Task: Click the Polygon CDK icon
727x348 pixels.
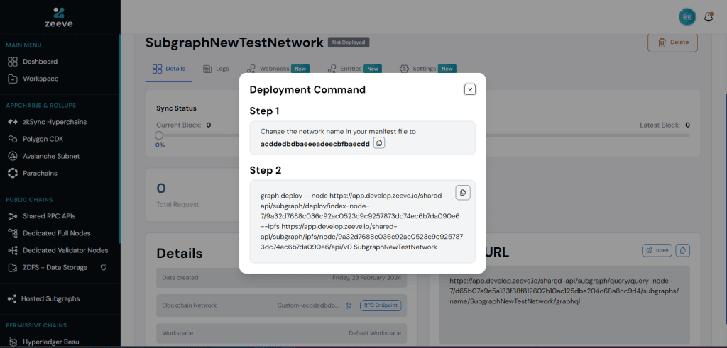Action: point(13,139)
